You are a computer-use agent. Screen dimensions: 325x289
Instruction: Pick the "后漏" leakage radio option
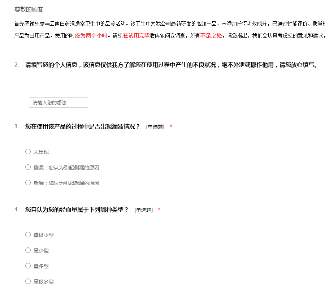coord(28,183)
